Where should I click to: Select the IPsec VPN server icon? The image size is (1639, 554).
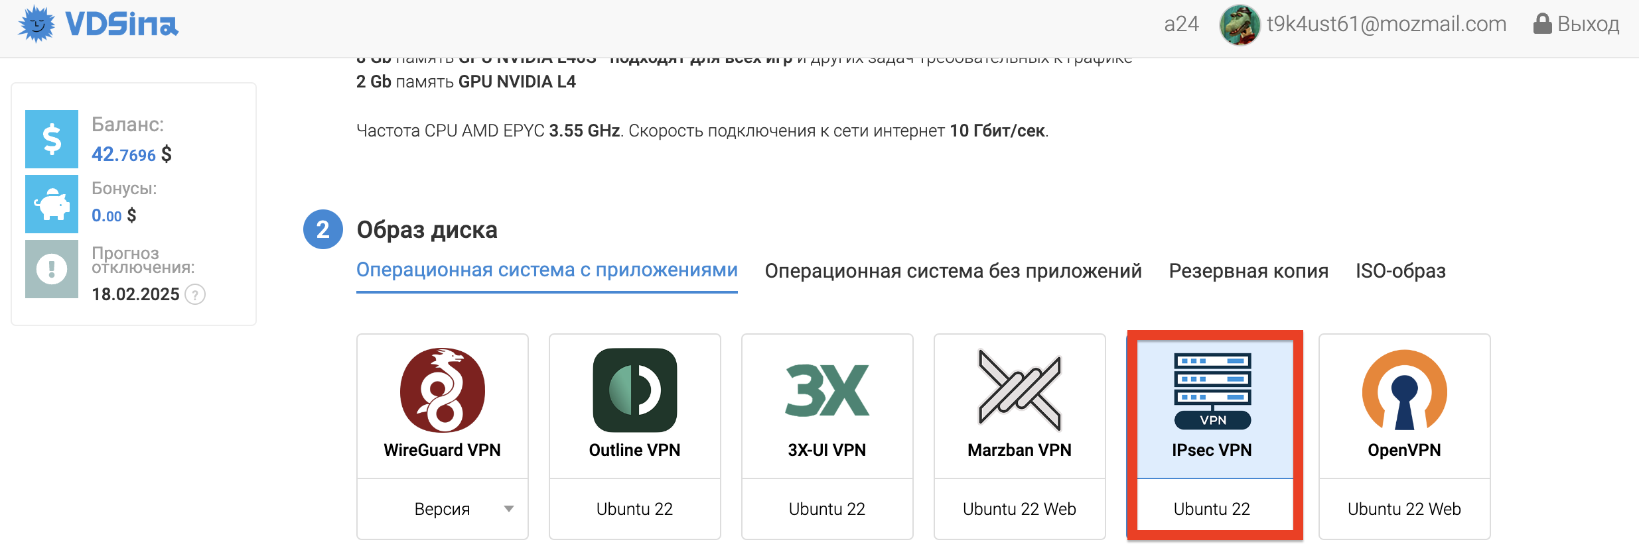click(x=1212, y=391)
